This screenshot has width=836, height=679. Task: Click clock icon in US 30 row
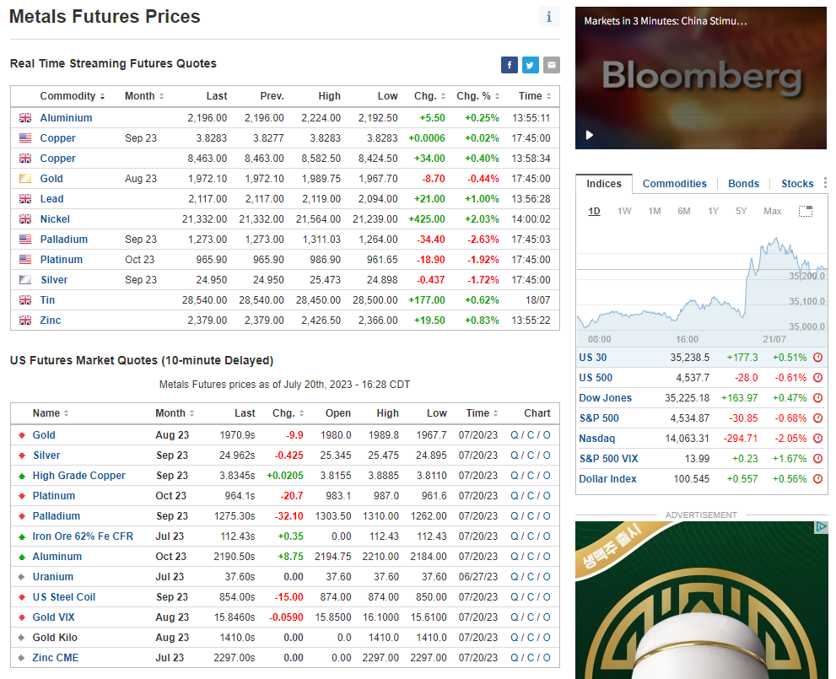(x=818, y=358)
